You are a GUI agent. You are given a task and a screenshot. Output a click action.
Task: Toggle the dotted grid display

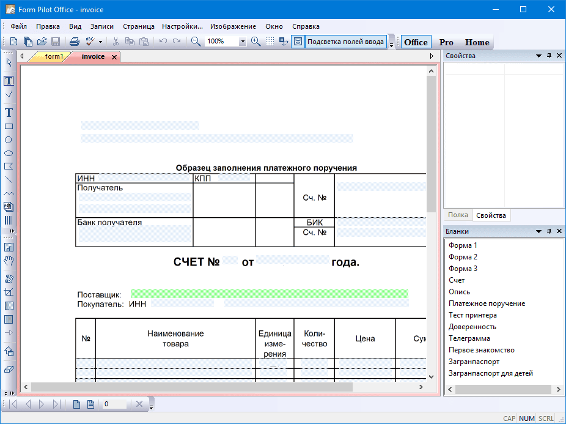point(270,42)
